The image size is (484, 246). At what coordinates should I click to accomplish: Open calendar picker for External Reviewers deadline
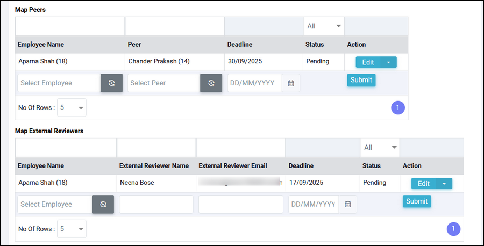348,205
